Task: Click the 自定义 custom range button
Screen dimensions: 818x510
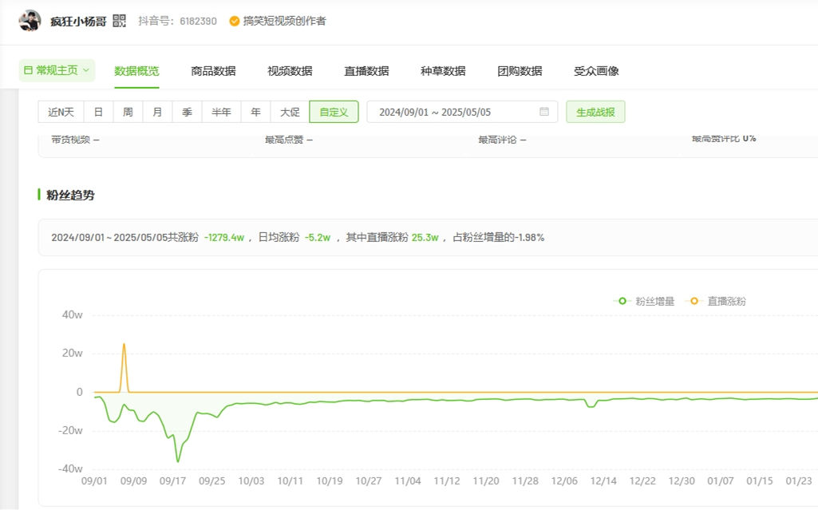Action: 334,112
